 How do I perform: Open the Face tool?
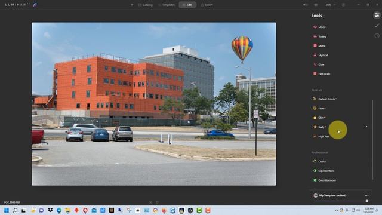pyautogui.click(x=319, y=108)
